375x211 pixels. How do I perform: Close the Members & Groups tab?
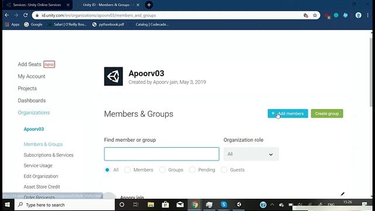coord(138,5)
